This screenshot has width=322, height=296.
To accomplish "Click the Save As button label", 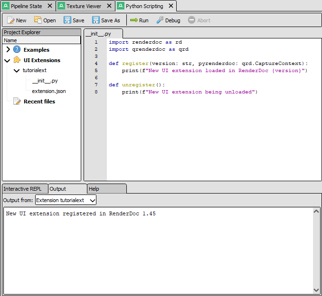I will [111, 20].
